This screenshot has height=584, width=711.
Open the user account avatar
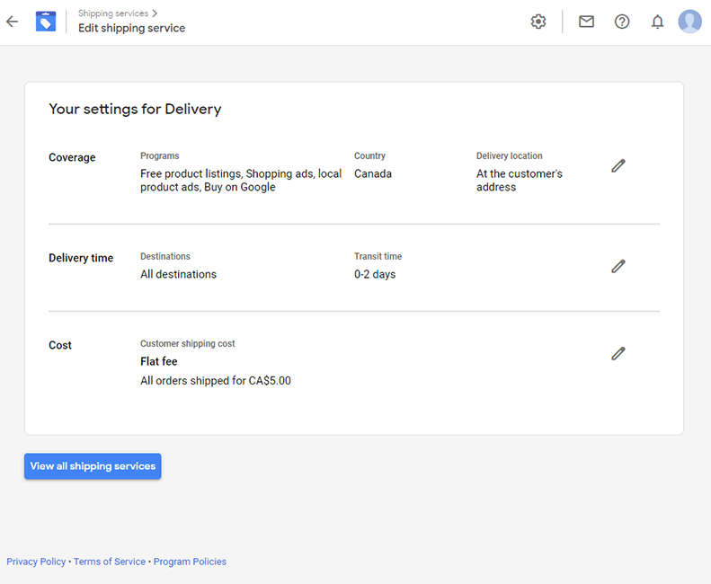pos(689,22)
